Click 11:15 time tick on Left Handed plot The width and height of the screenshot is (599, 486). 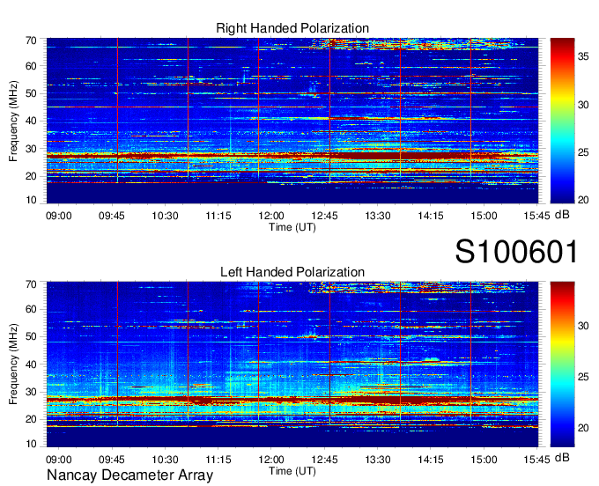coord(218,460)
